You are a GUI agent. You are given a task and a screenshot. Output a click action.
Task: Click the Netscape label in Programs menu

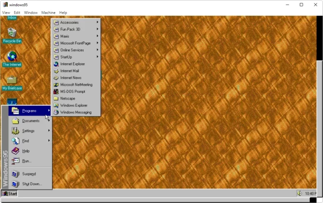[x=68, y=99]
